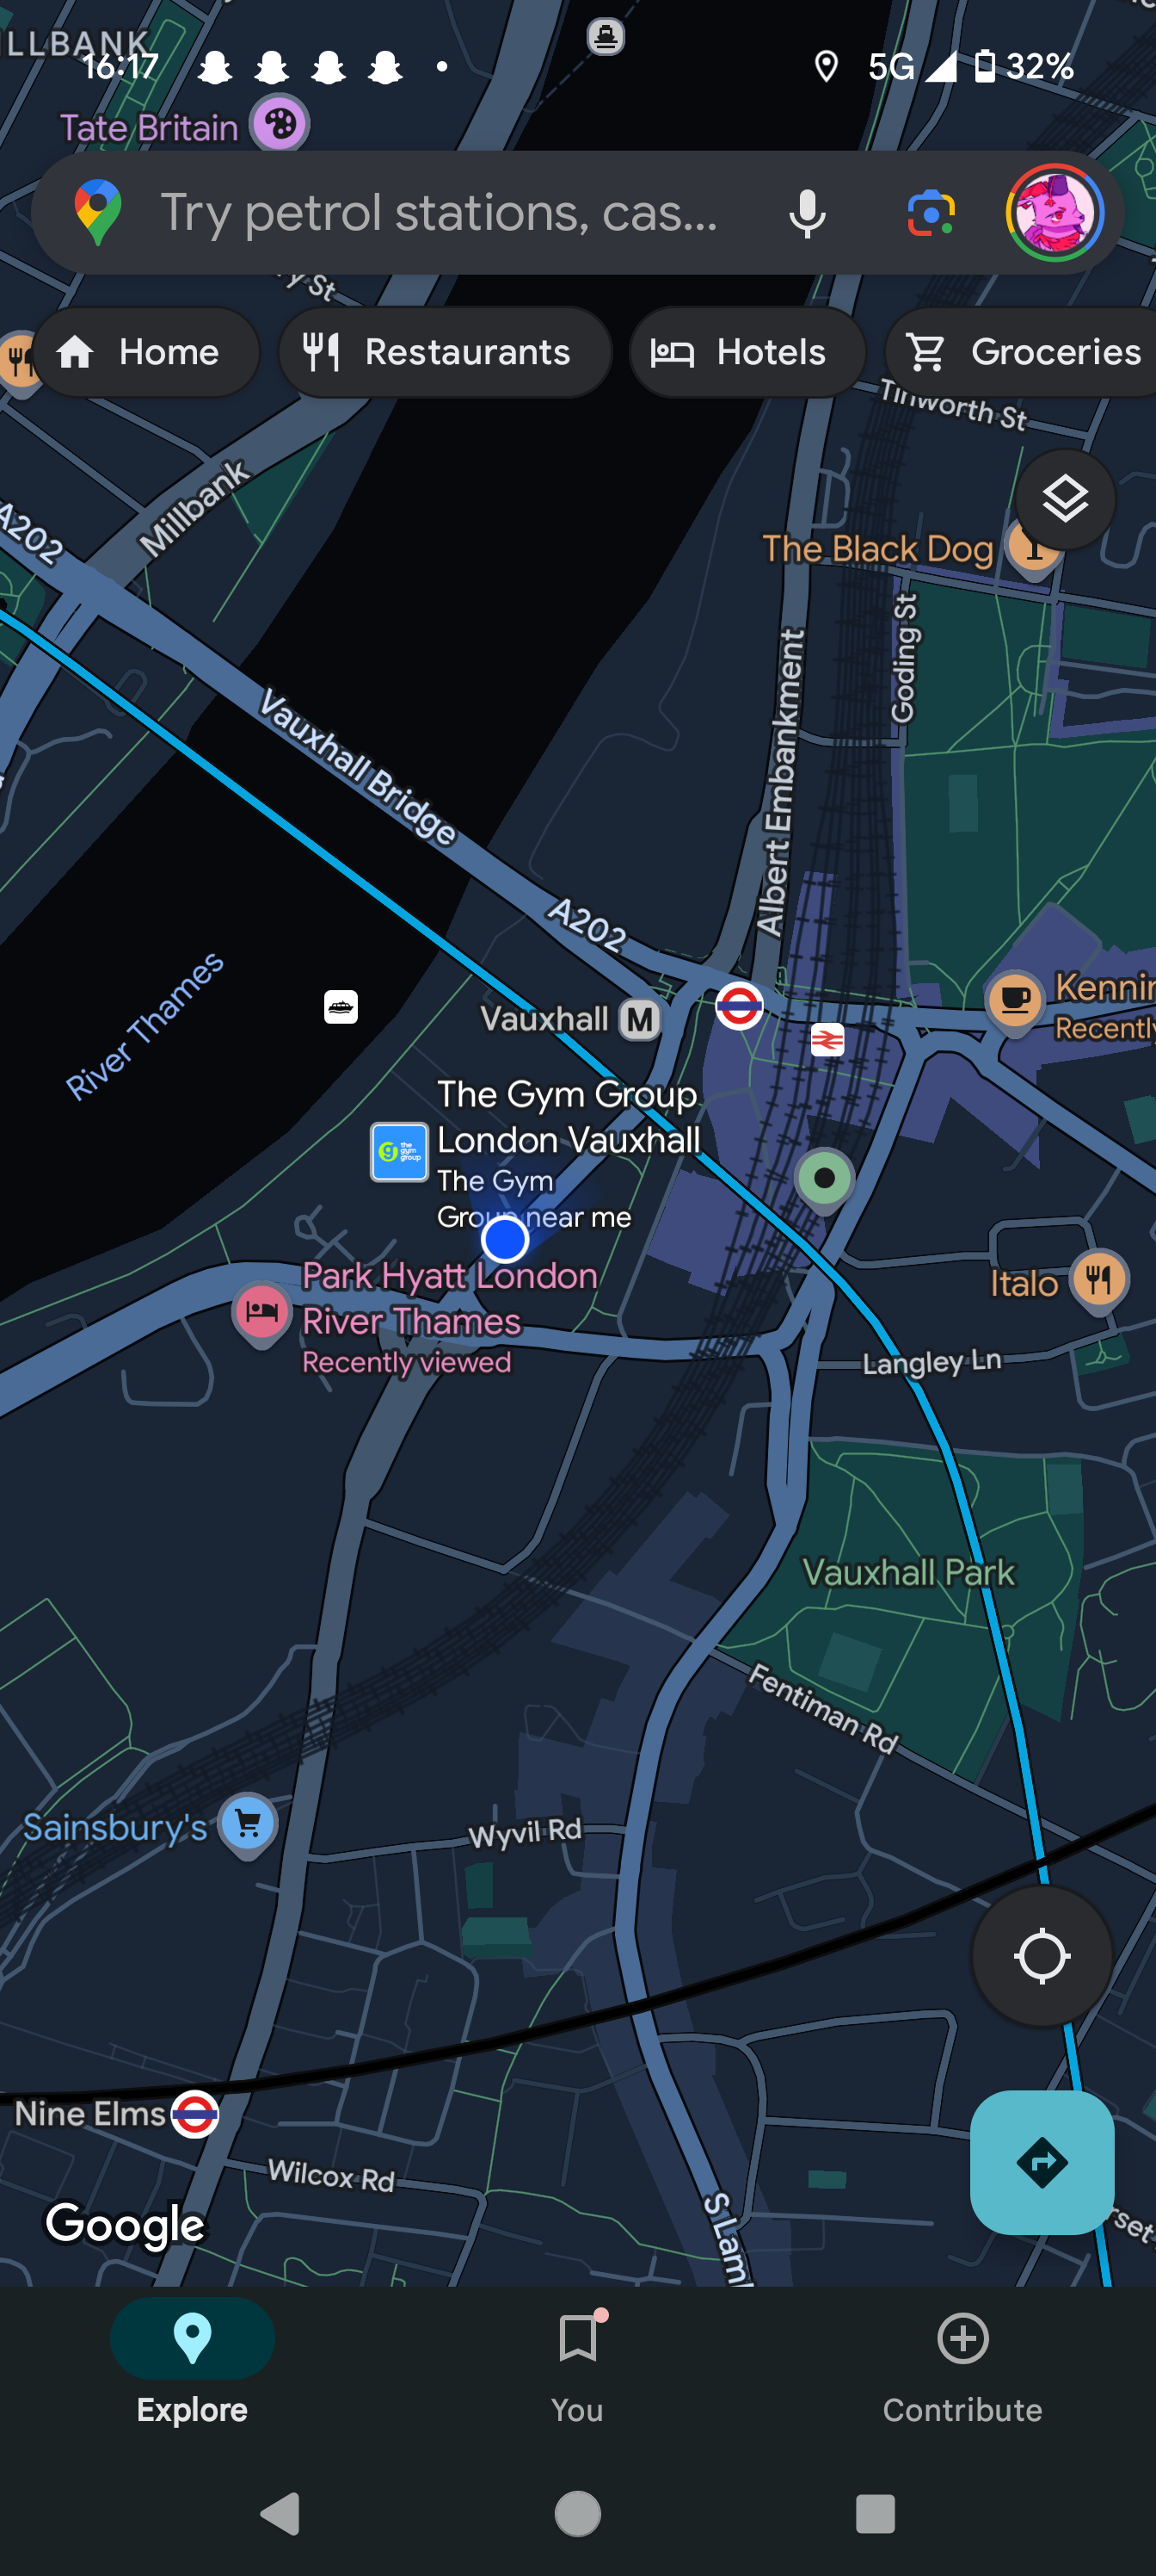
Task: Open the Explore tab
Action: 192,2366
